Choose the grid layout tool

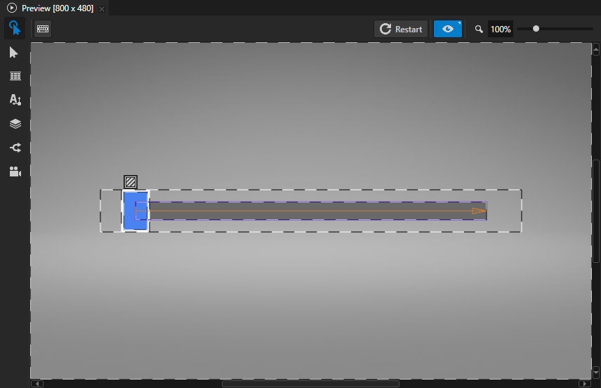coord(15,76)
